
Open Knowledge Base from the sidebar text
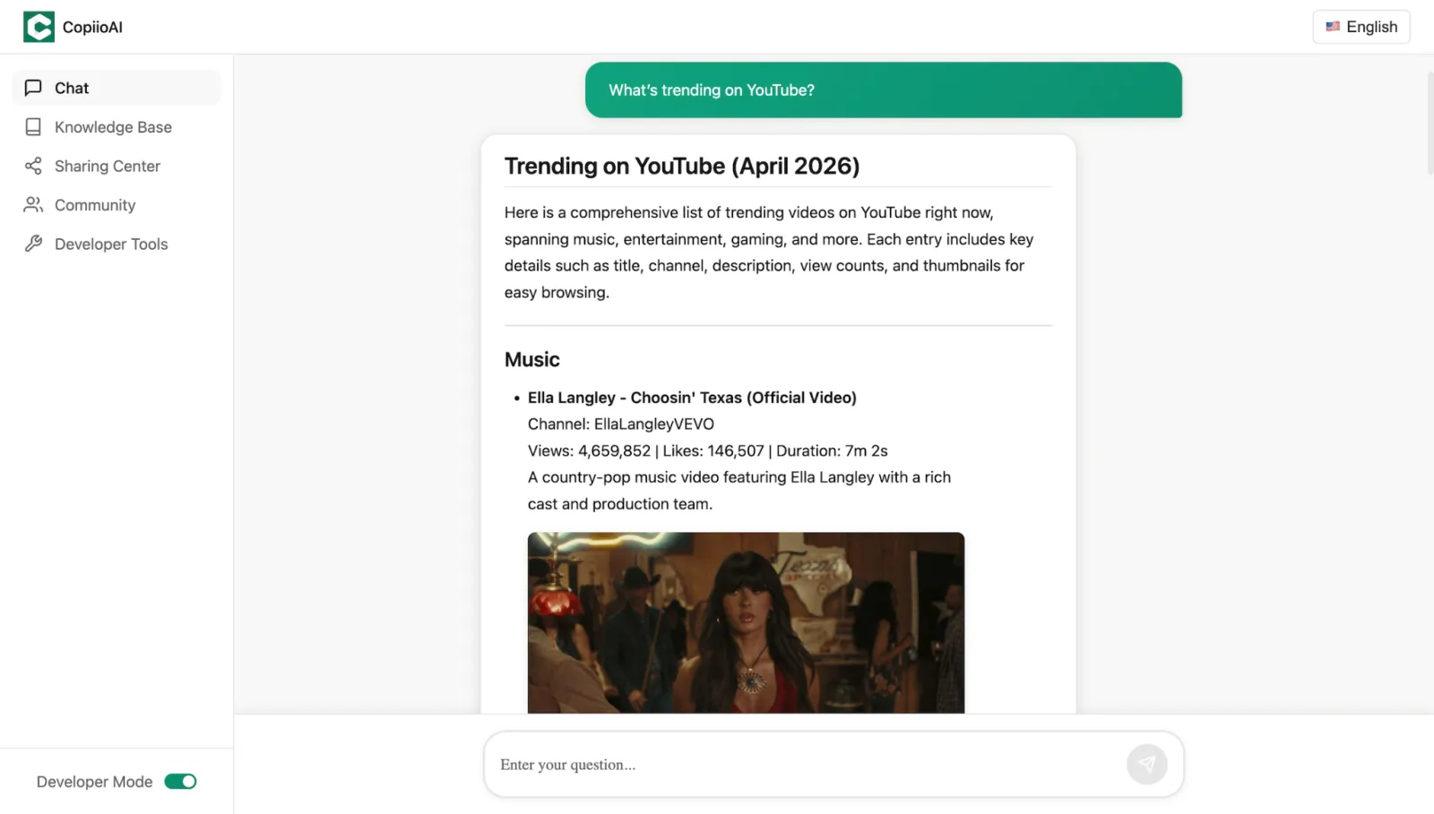(113, 127)
